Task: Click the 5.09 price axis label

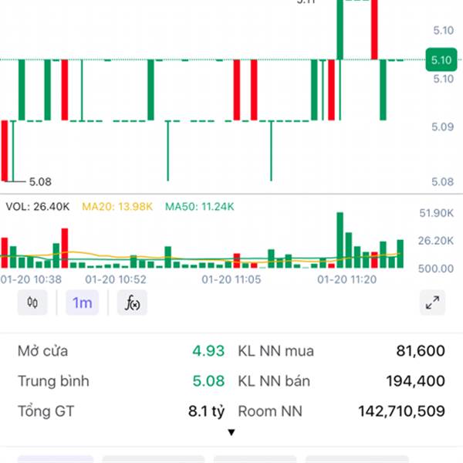Action: (442, 127)
